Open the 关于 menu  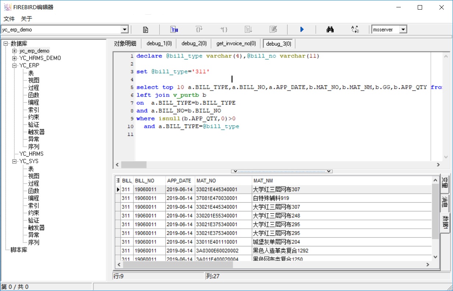pos(26,19)
